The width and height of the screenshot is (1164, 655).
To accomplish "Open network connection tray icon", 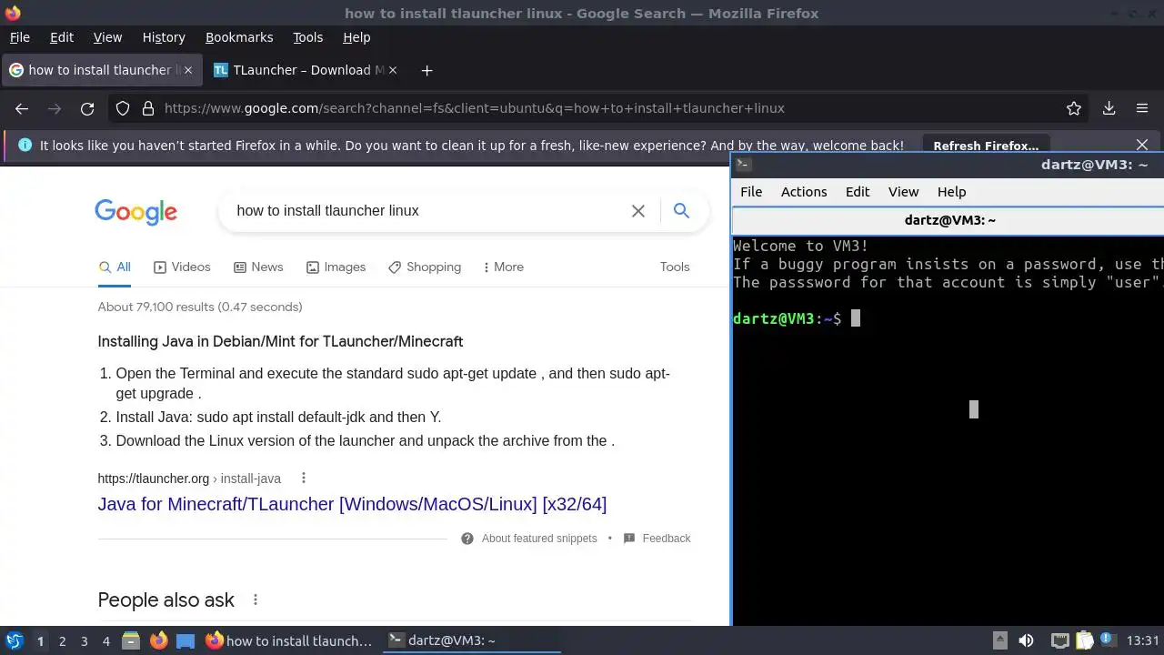I will (1059, 640).
